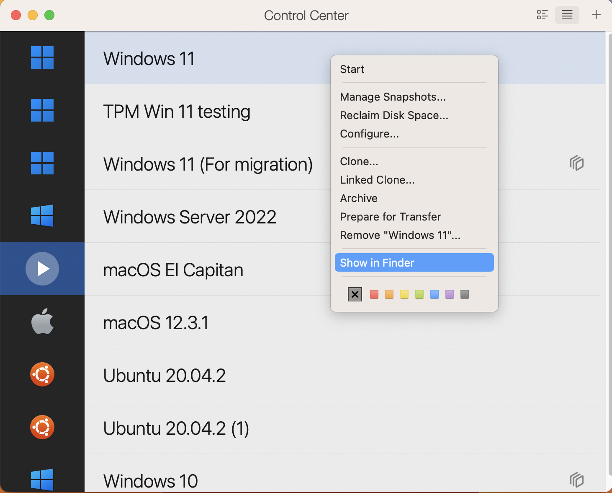
Task: Click the macOS 12.3.1 Apple icon
Action: click(x=42, y=322)
